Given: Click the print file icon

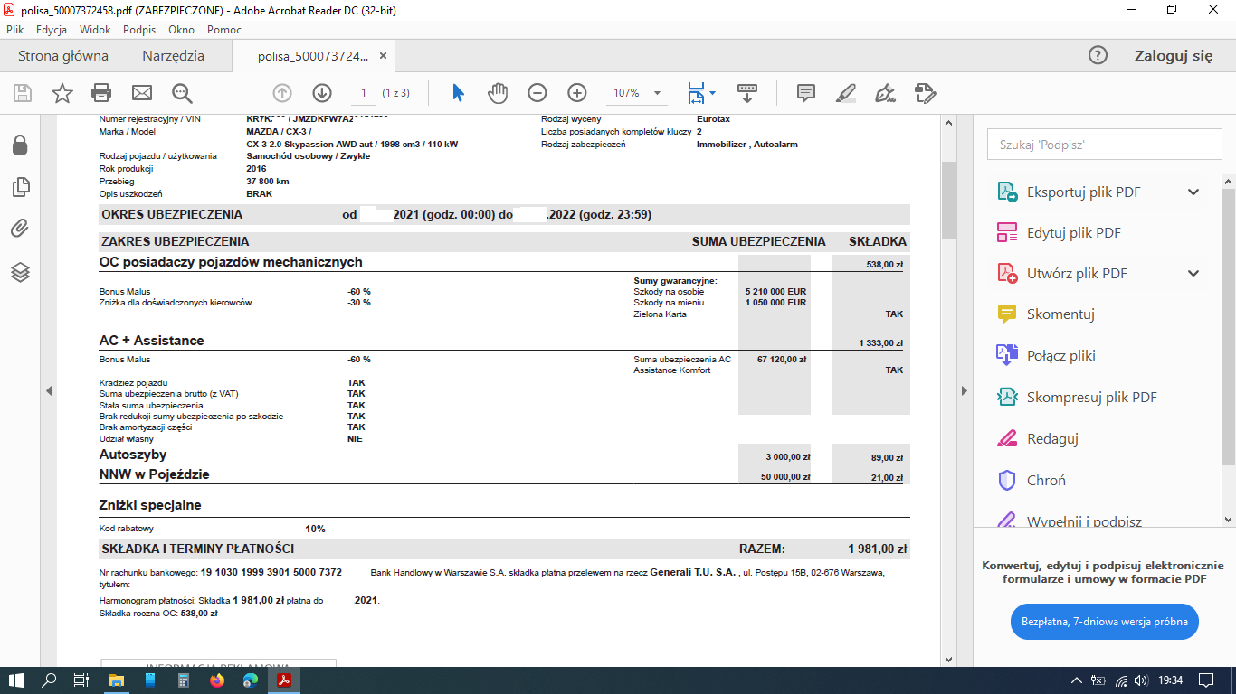Looking at the screenshot, I should (x=101, y=93).
